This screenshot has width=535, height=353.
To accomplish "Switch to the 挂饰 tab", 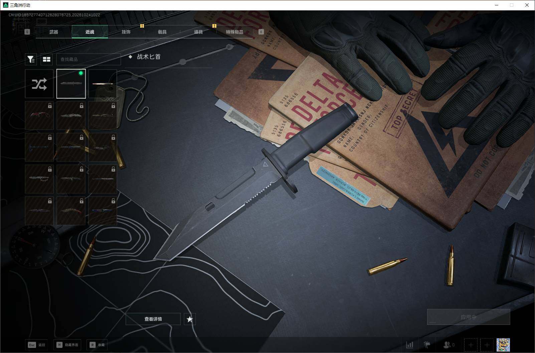I will (x=126, y=32).
